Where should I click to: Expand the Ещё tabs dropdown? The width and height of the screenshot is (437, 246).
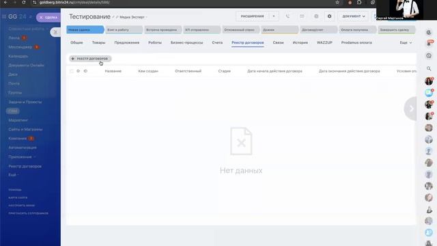[406, 42]
